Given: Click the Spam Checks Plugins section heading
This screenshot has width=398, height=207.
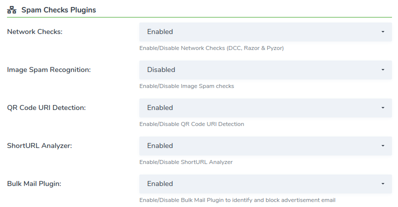Looking at the screenshot, I should 59,10.
